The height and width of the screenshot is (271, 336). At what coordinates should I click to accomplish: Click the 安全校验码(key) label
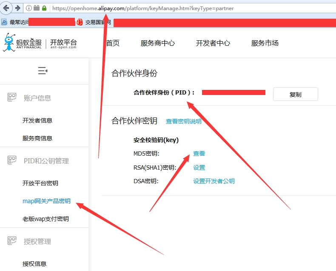[156, 140]
